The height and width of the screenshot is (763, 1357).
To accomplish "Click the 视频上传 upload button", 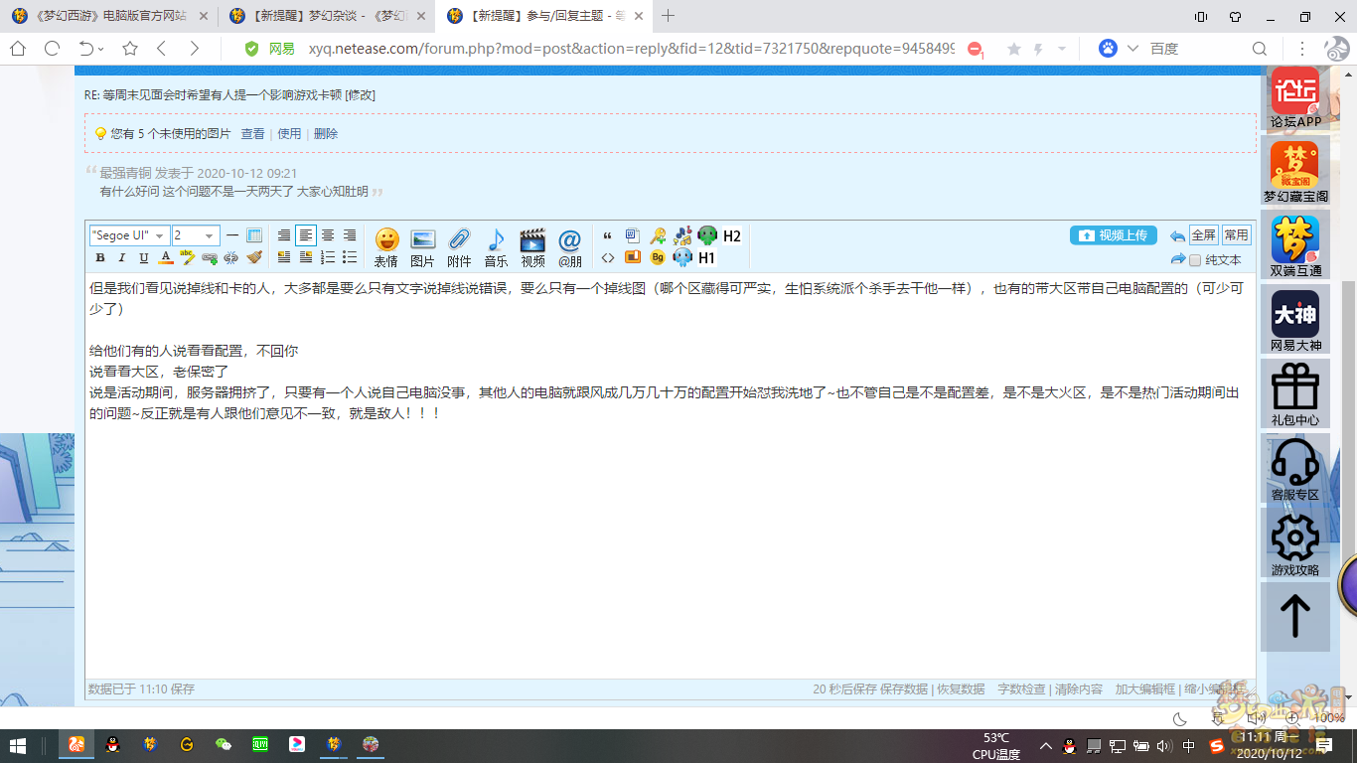I will [x=1113, y=235].
